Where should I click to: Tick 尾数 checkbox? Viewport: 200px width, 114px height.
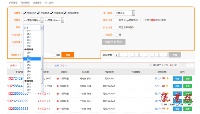point(54,55)
